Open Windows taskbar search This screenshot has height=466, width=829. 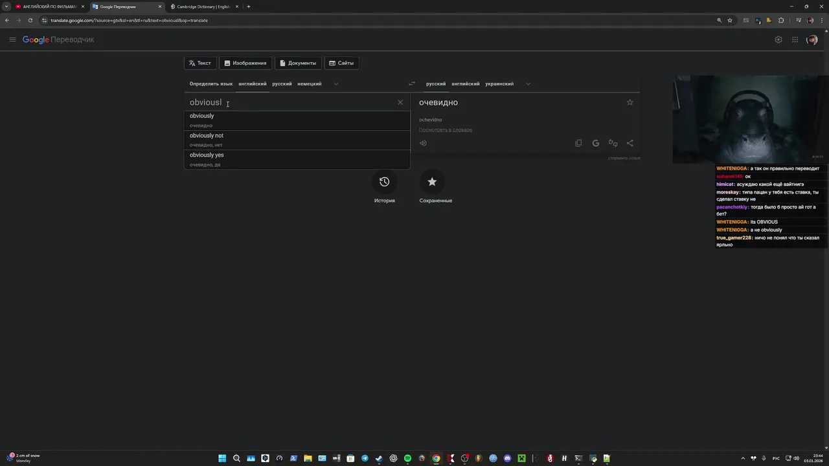click(236, 458)
